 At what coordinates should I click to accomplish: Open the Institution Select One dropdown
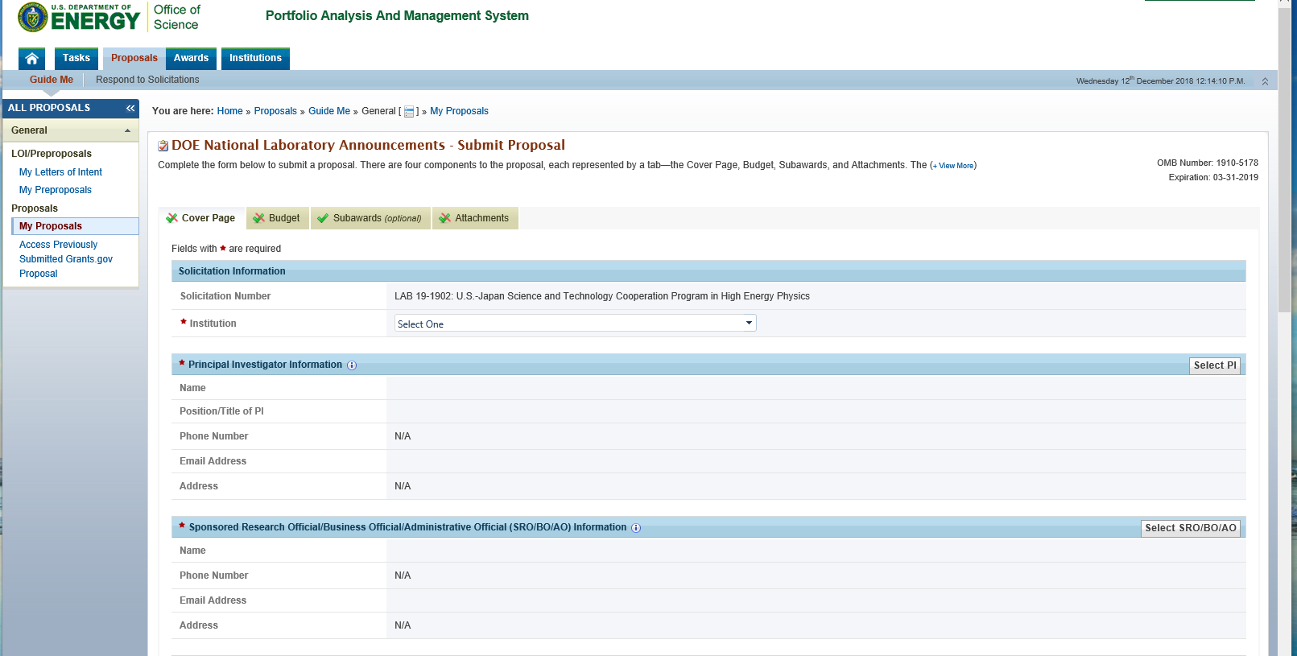[x=575, y=324]
